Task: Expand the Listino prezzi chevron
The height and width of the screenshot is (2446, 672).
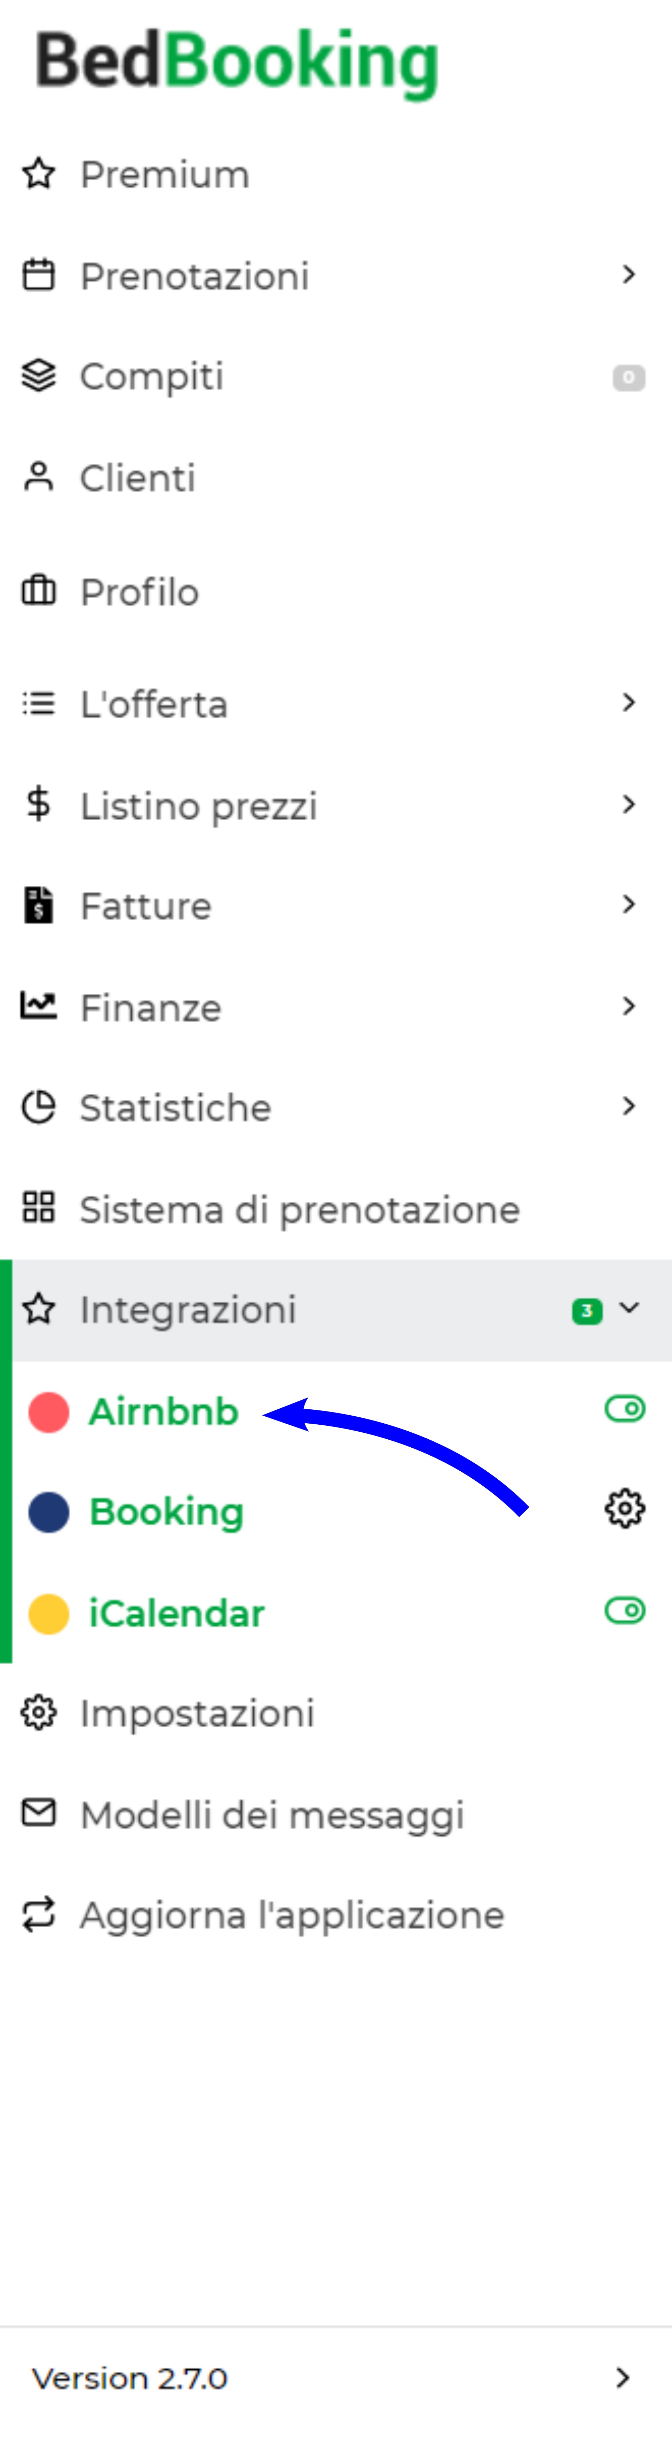Action: [x=628, y=804]
